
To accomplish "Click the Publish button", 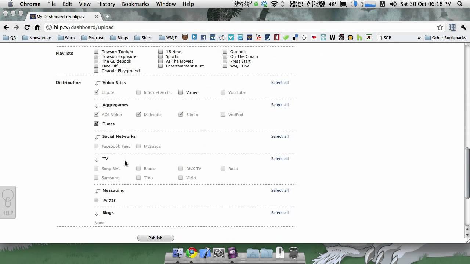I will pos(155,238).
